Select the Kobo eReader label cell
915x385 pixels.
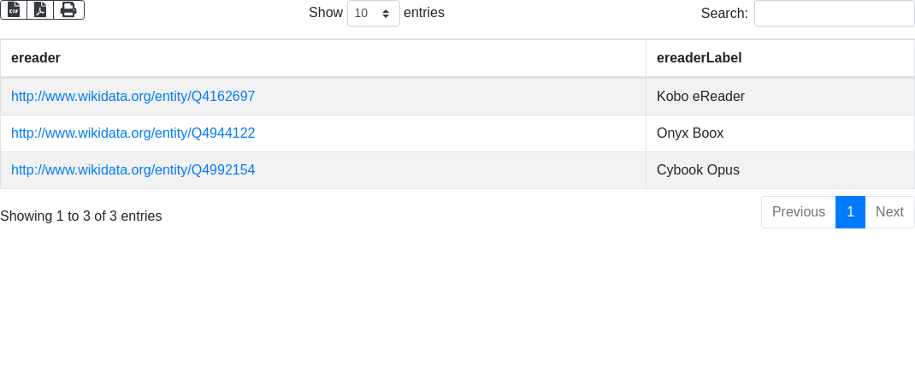point(700,97)
